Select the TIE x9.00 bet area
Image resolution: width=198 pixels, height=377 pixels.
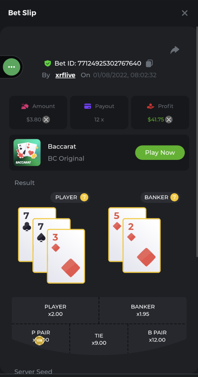click(99, 339)
